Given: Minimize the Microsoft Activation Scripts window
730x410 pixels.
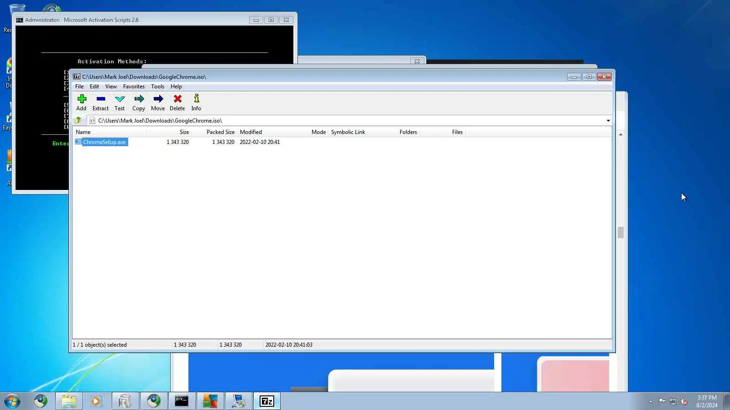Looking at the screenshot, I should point(256,20).
